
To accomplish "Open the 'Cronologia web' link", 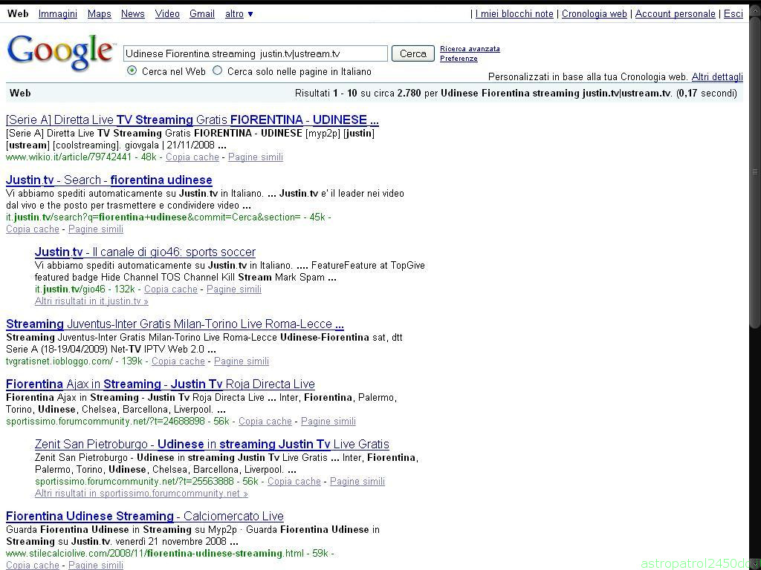I will coord(595,14).
